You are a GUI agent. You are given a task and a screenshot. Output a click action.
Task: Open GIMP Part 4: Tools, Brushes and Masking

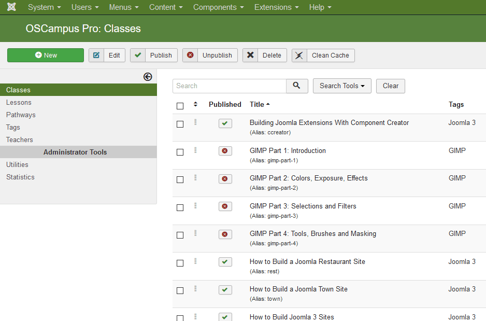(x=313, y=233)
